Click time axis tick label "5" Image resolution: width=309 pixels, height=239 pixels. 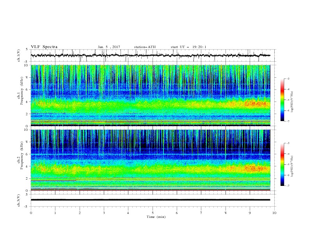click(x=153, y=213)
